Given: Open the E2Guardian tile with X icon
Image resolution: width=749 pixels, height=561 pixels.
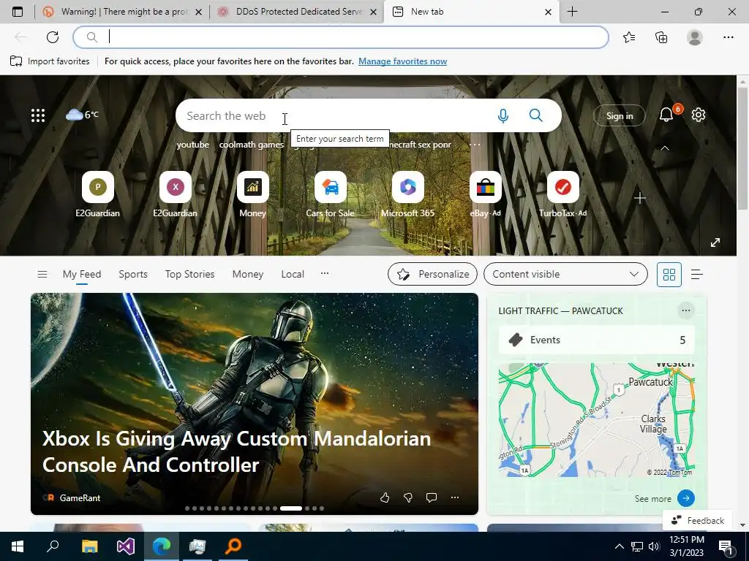Looking at the screenshot, I should pyautogui.click(x=176, y=194).
